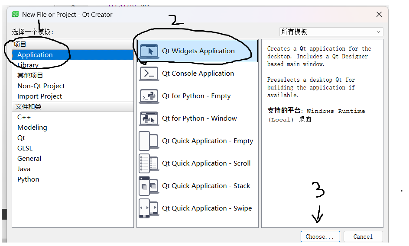Select C++ under files and classes
The image size is (409, 246).
pos(73,117)
